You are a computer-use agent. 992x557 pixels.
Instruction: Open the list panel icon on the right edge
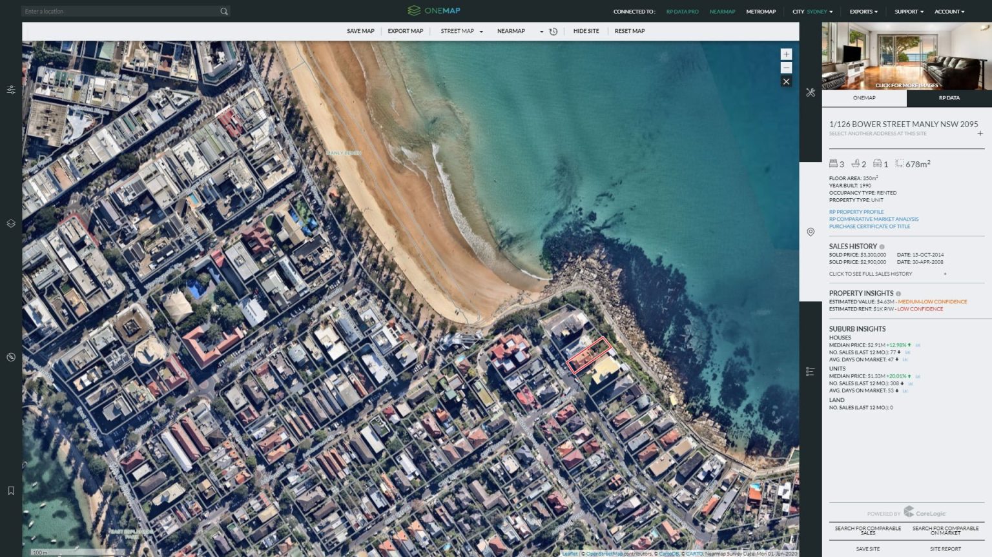[811, 371]
